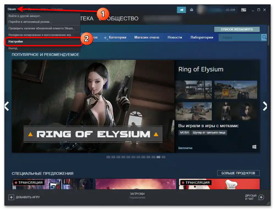
Task: Click the friends chat plus icon
Action: [x=261, y=197]
